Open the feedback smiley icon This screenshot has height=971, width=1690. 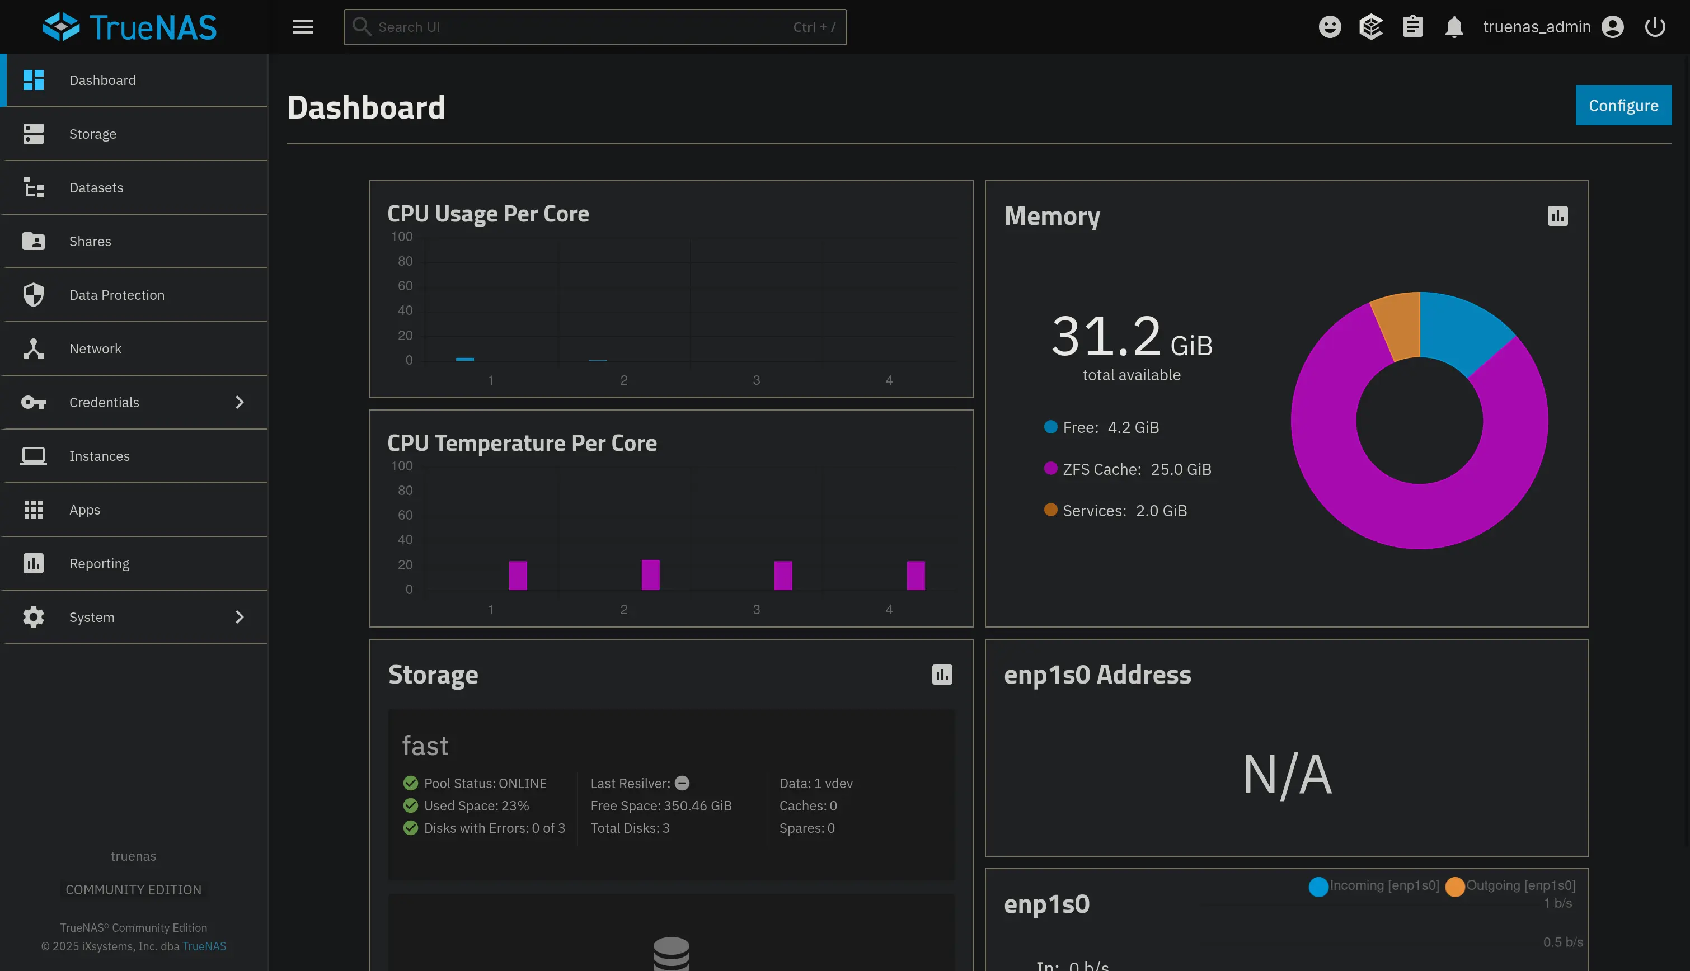tap(1330, 27)
